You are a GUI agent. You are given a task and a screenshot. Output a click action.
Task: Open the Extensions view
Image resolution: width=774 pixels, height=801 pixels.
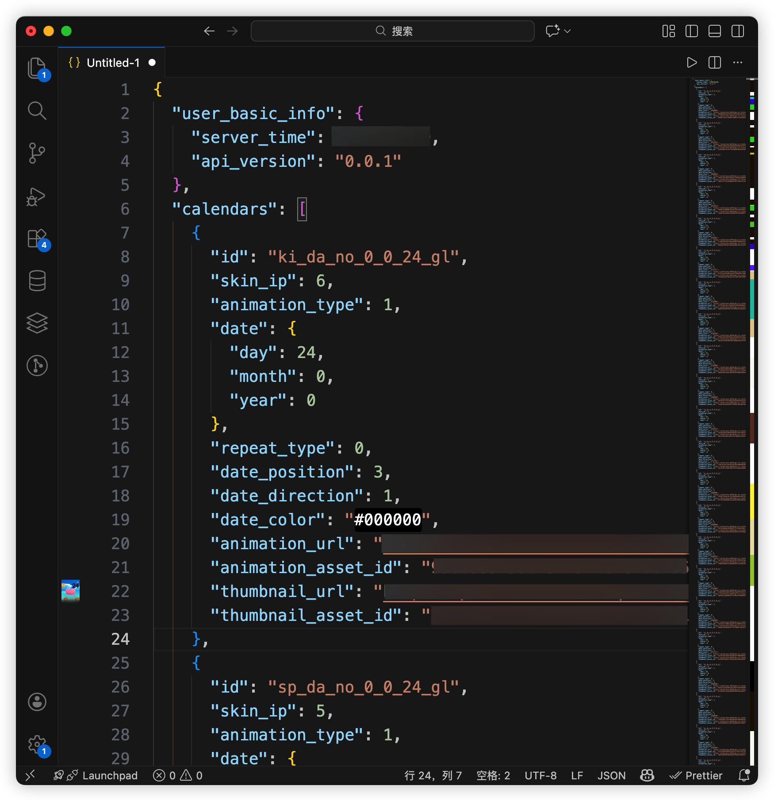point(37,239)
